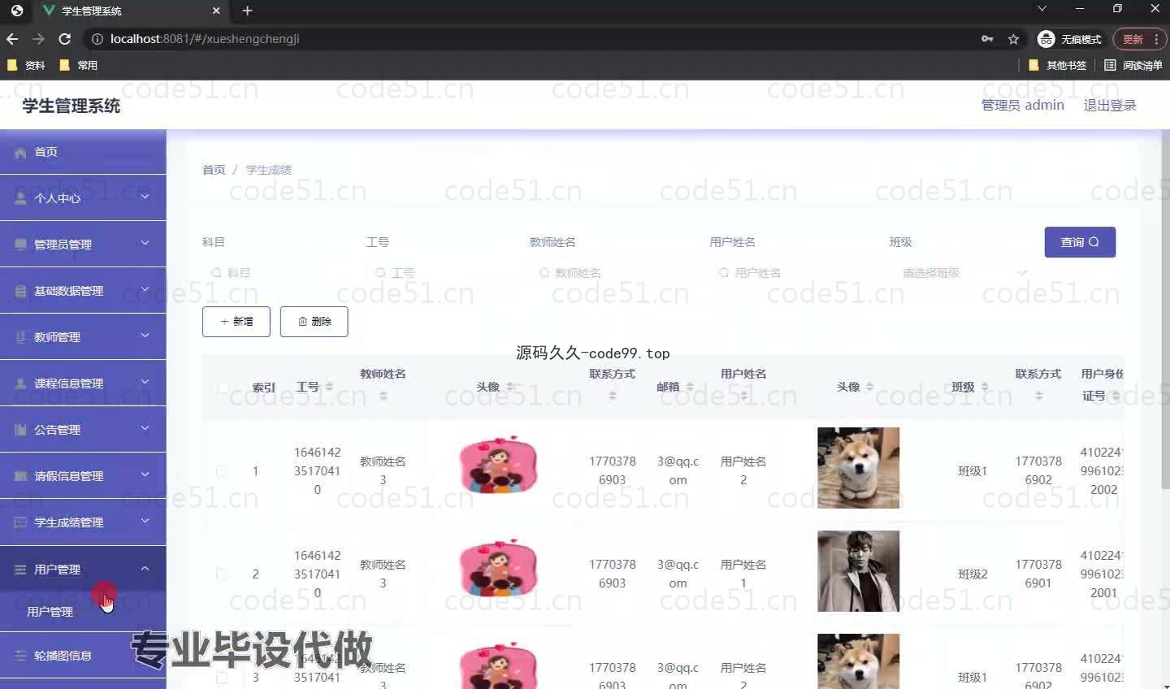1170x689 pixels.
Task: Sort by 教师姓名 column arrows
Action: pos(383,396)
